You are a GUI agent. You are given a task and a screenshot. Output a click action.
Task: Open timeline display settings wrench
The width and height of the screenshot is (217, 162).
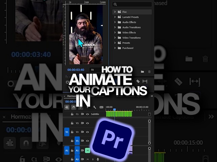pyautogui.click(x=95, y=107)
